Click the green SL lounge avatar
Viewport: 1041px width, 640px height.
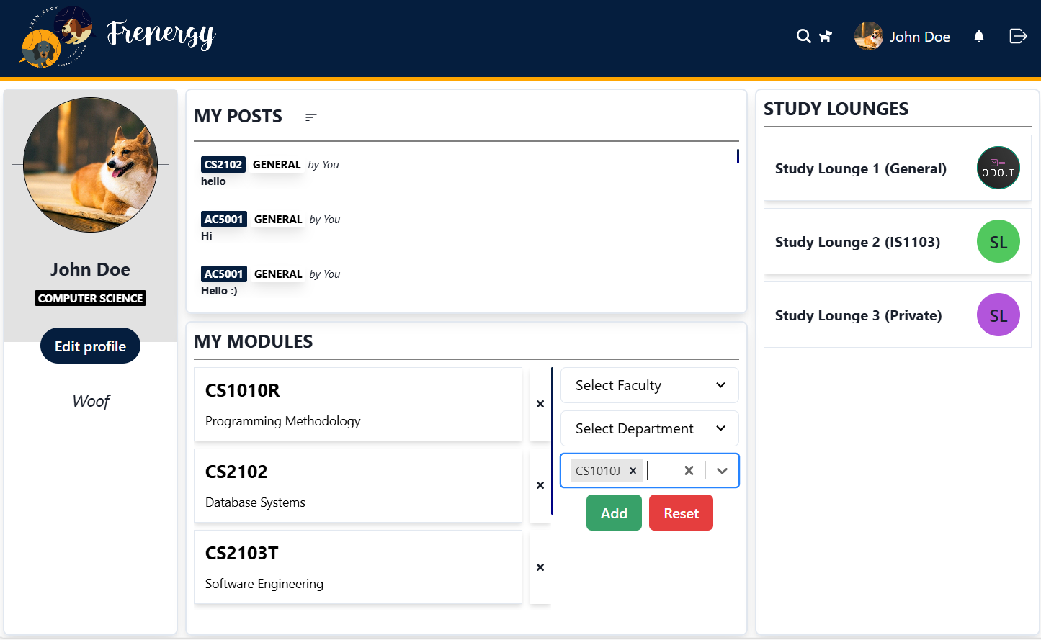point(998,241)
